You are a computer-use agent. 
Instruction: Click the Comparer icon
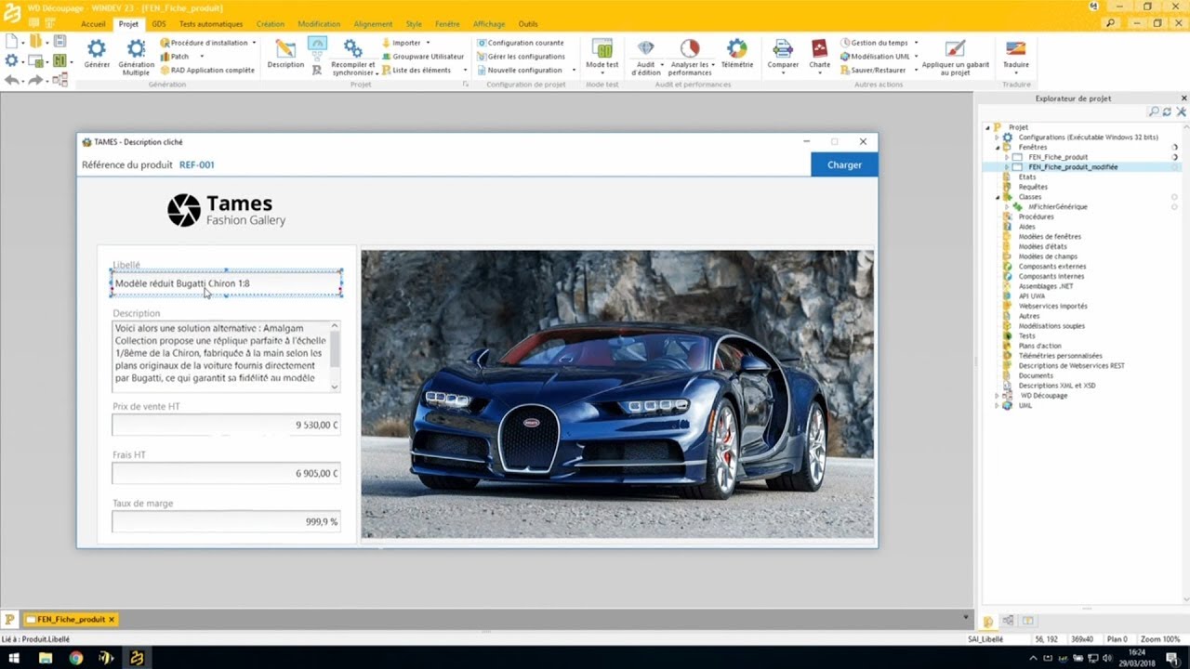[783, 48]
